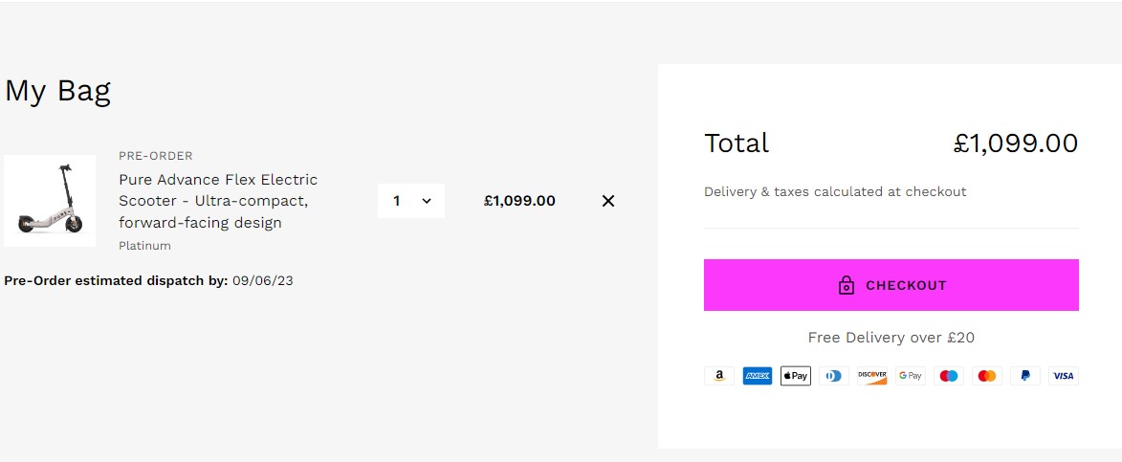Image resolution: width=1122 pixels, height=462 pixels.
Task: Remove the scooter from the bag
Action: tap(608, 201)
